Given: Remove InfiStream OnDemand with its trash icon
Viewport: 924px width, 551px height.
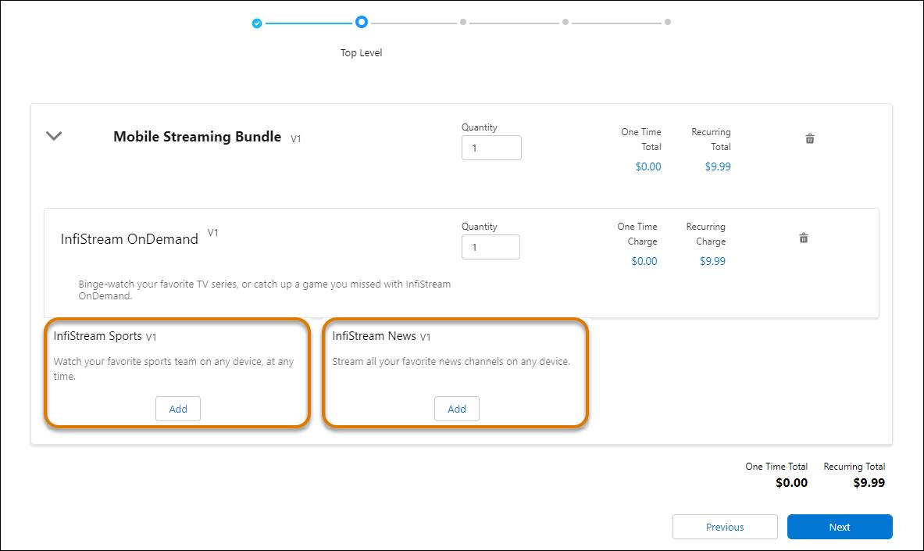Looking at the screenshot, I should [x=803, y=238].
